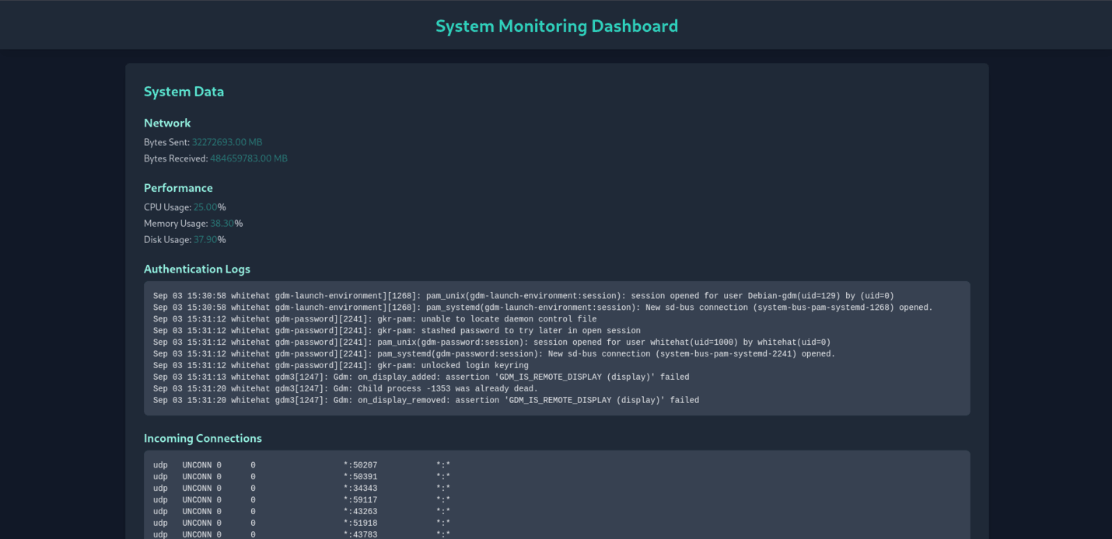The height and width of the screenshot is (539, 1112).
Task: Click the CPU Usage label
Action: coord(167,207)
